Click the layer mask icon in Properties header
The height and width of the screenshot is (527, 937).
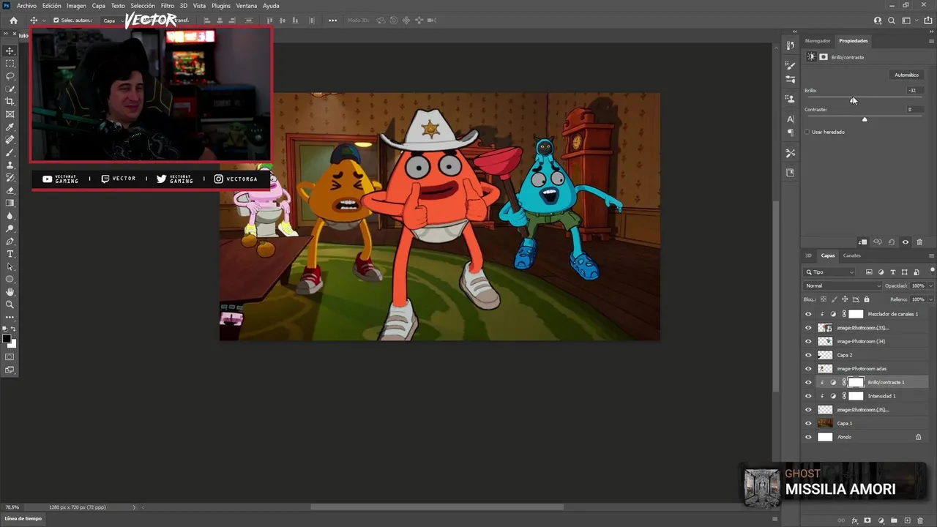pyautogui.click(x=824, y=57)
